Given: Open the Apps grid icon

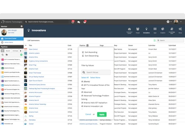Looking at the screenshot, I should pos(155,29).
